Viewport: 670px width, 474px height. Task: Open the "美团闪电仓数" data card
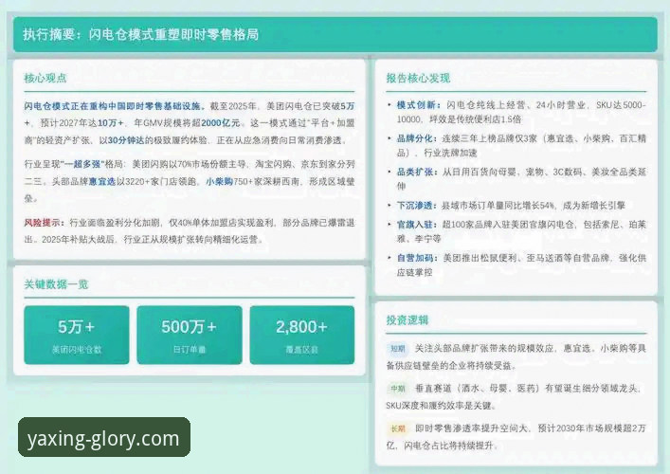click(x=77, y=335)
